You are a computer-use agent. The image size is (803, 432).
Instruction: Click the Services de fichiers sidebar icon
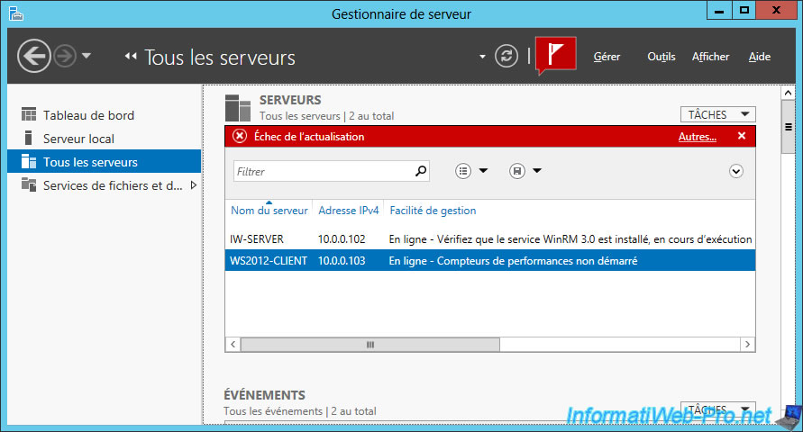29,184
